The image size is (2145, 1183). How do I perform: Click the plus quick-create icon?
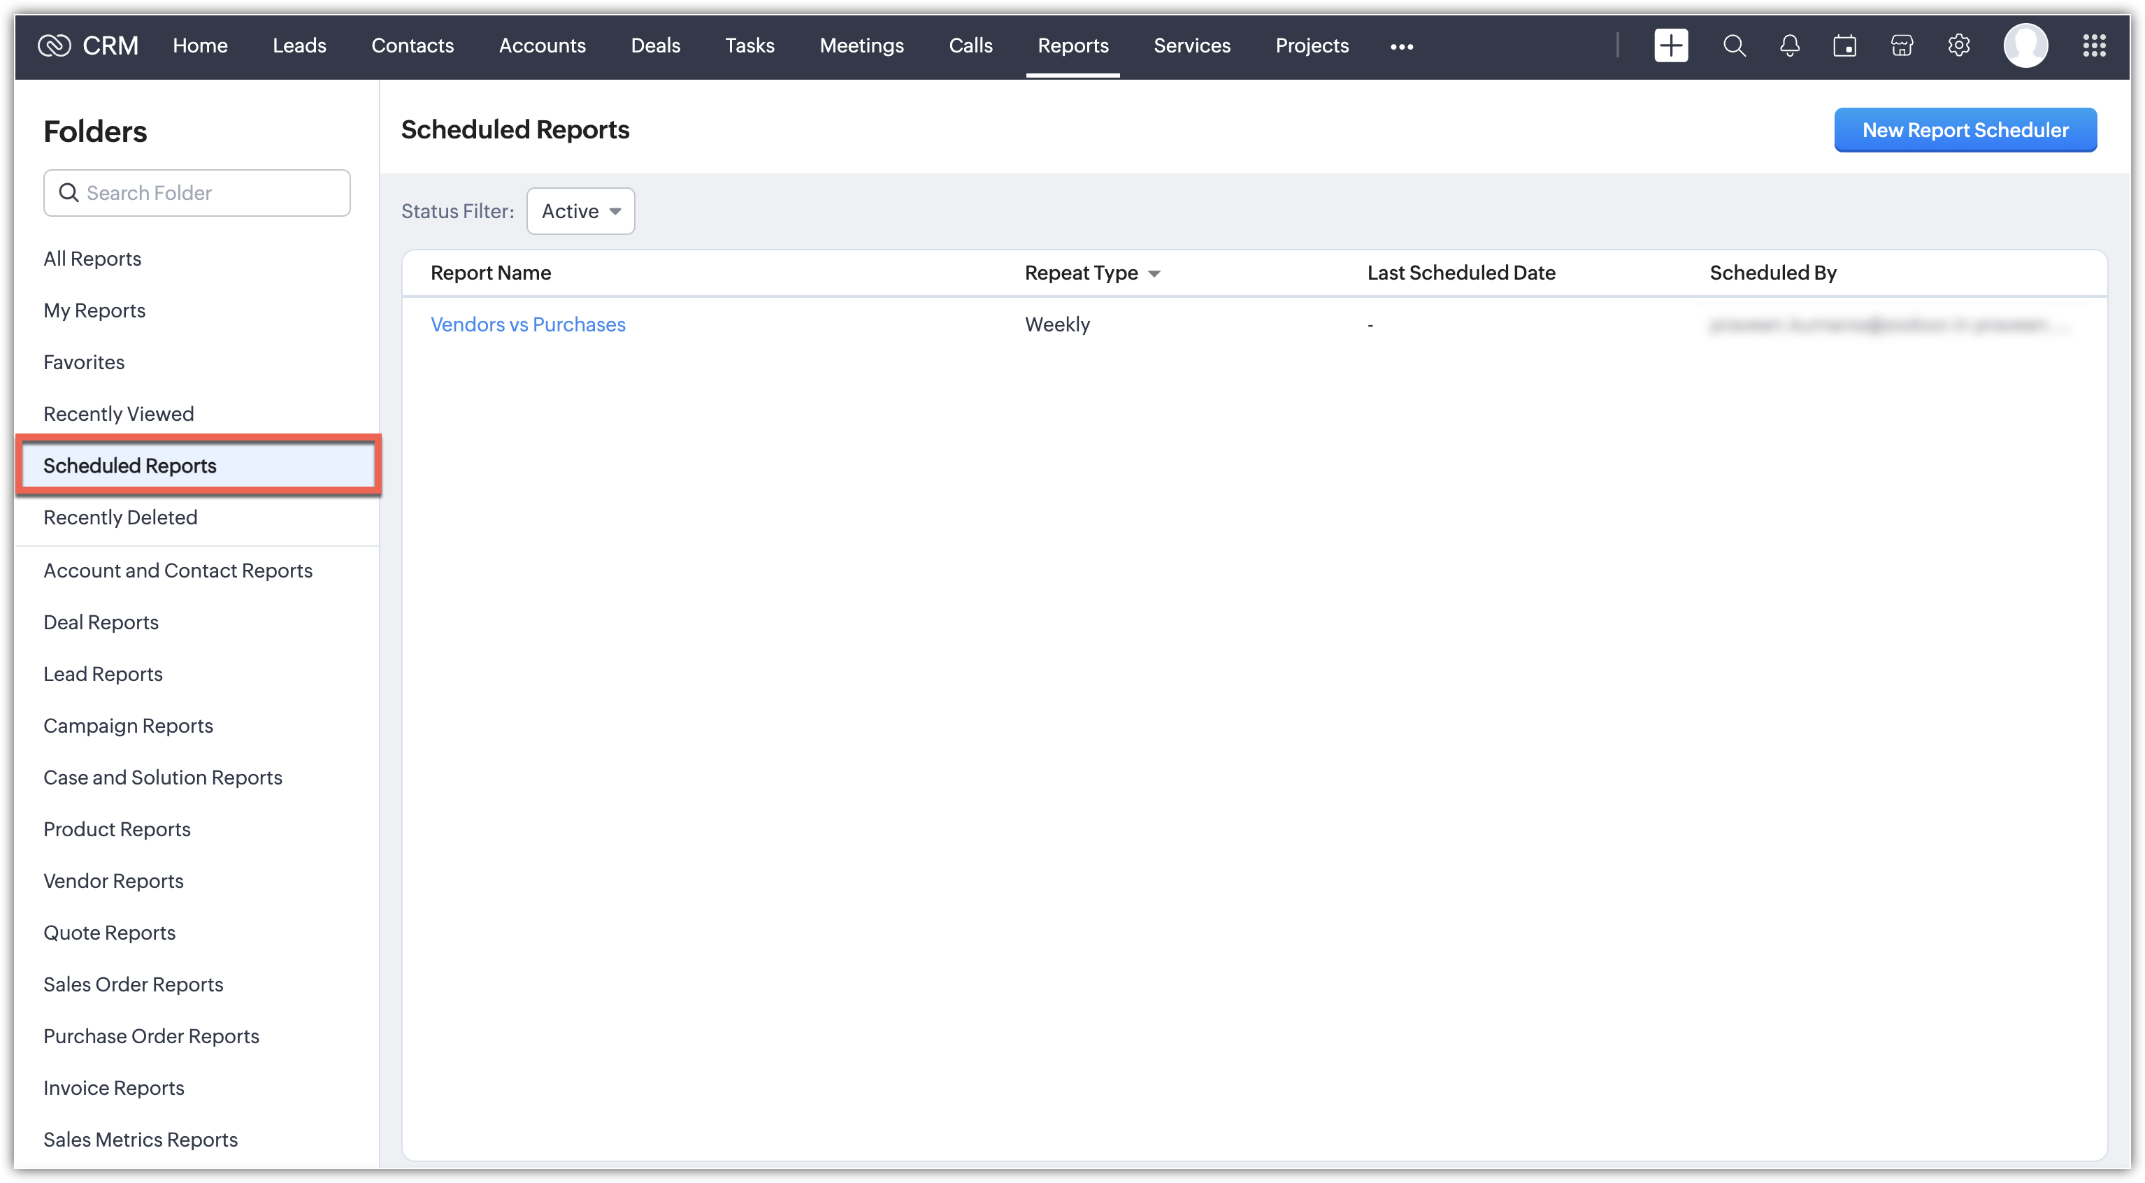tap(1670, 45)
